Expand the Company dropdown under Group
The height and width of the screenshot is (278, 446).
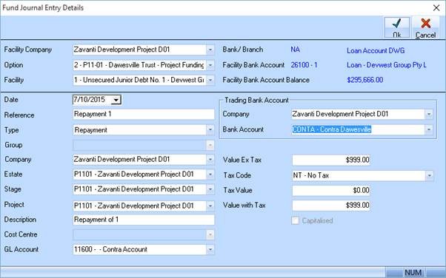[210, 160]
